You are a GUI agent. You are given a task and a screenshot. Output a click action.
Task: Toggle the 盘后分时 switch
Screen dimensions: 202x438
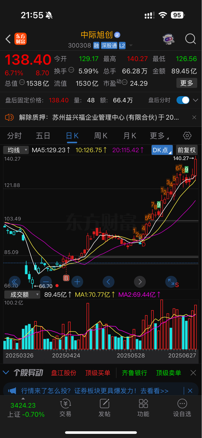coord(183,100)
